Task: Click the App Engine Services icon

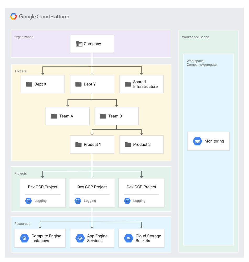Action: 80,238
